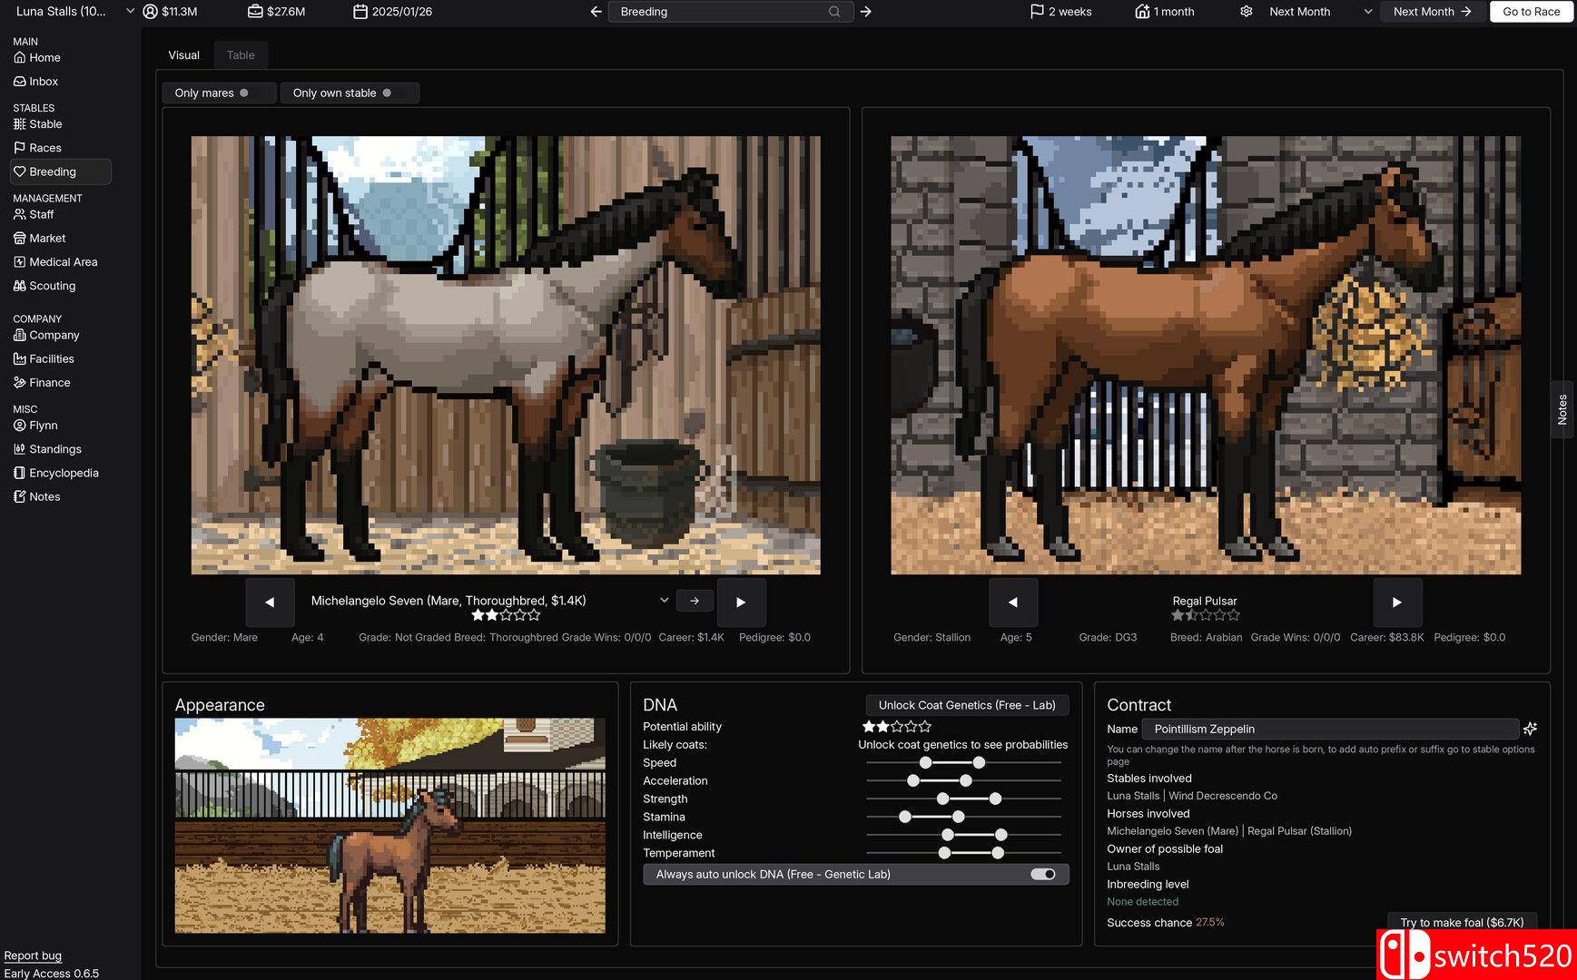Screen dimensions: 1577x980
Task: Click Try to make foal button
Action: click(x=1462, y=922)
